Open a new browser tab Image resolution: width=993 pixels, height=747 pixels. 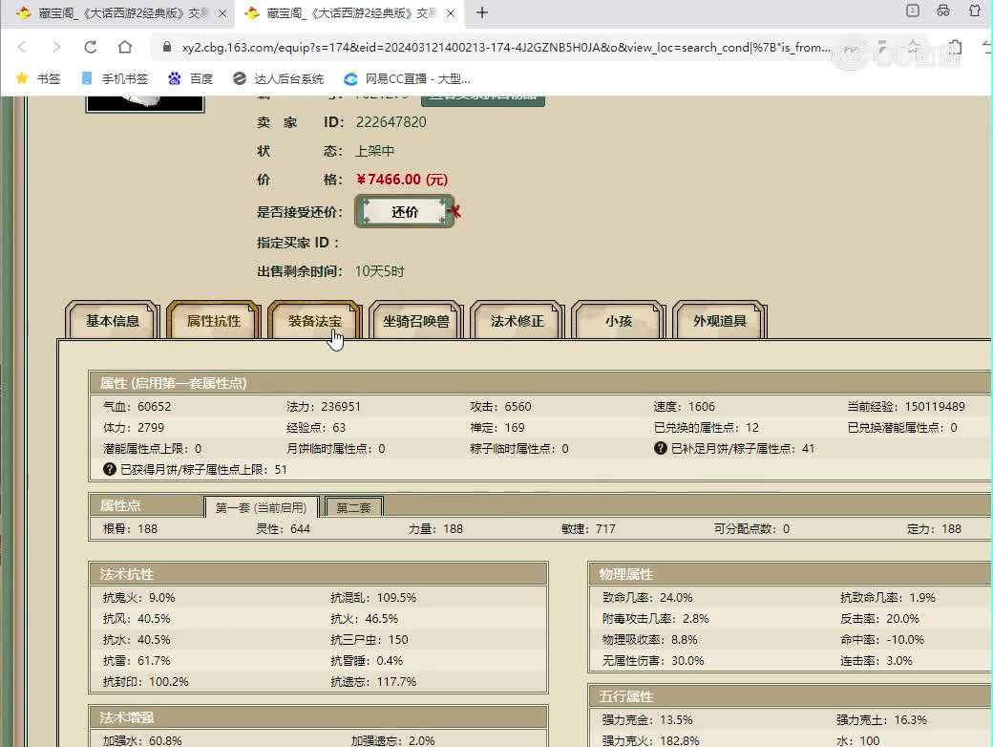[482, 12]
